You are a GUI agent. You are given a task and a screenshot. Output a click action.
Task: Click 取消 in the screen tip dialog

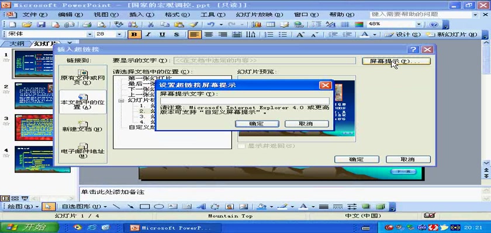pos(306,124)
